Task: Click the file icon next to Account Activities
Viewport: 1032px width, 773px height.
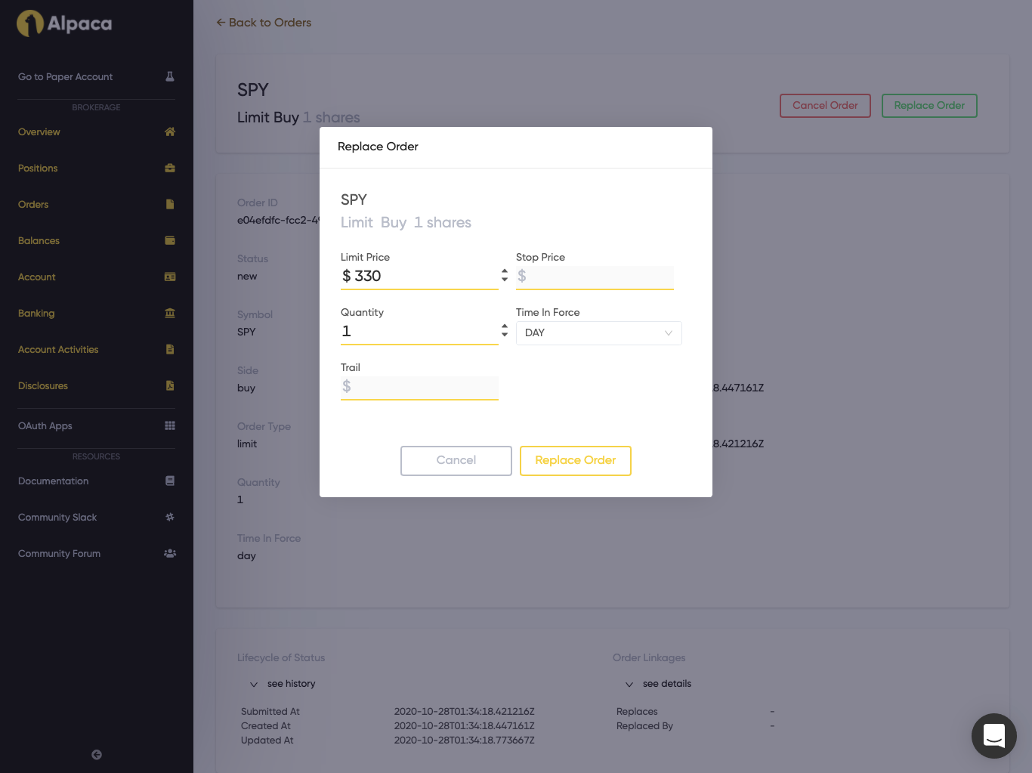Action: point(170,349)
